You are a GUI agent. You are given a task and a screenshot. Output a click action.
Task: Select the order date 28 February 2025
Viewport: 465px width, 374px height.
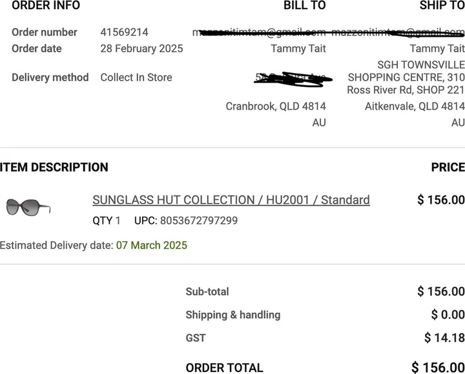pyautogui.click(x=141, y=48)
